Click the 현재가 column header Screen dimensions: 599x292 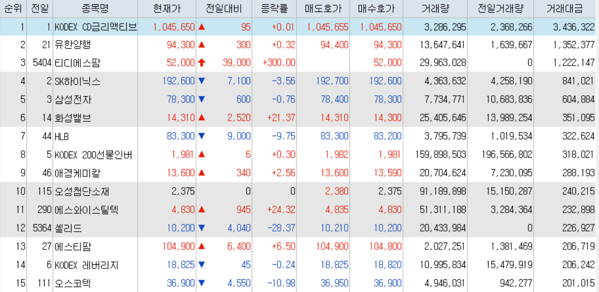(x=167, y=9)
